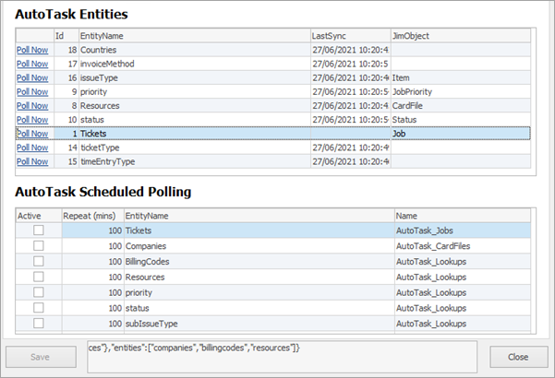
Task: Click the Close button
Action: [519, 357]
